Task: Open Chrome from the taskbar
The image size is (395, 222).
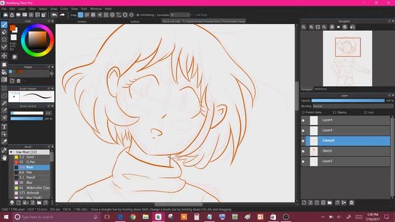Action: tap(133, 216)
